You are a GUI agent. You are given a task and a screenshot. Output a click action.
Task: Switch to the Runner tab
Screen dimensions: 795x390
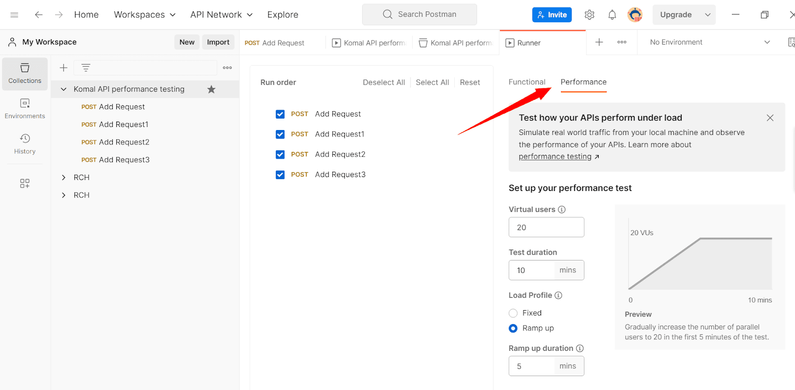click(529, 43)
